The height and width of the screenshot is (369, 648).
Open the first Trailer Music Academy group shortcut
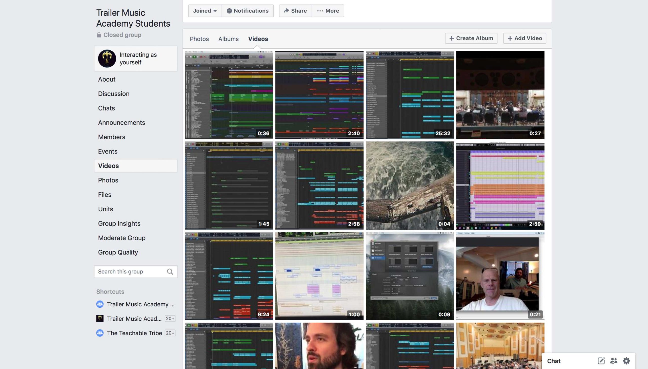(x=140, y=304)
